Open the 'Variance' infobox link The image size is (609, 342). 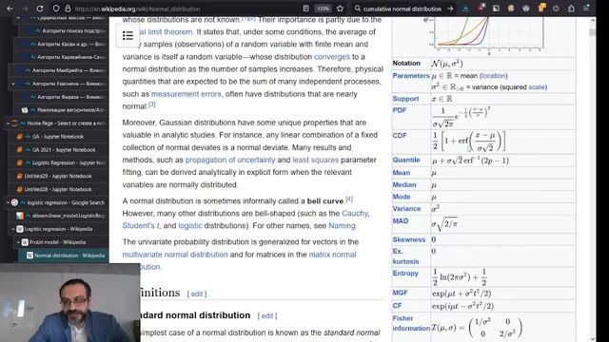click(406, 209)
